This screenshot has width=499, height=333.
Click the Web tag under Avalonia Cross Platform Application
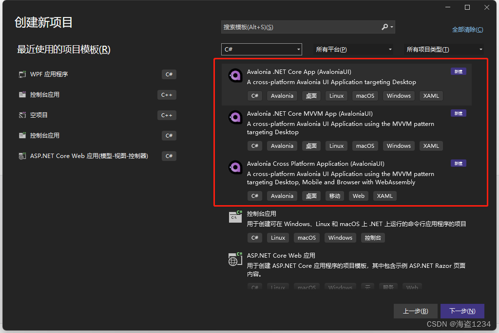[x=359, y=196]
